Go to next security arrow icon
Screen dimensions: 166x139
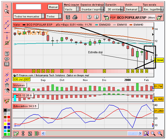(x=160, y=17)
